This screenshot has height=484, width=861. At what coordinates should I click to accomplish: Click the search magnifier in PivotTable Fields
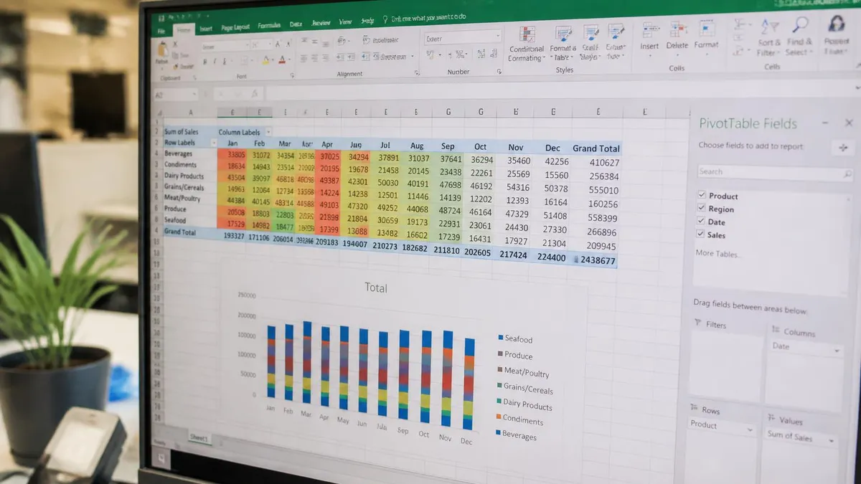847,174
